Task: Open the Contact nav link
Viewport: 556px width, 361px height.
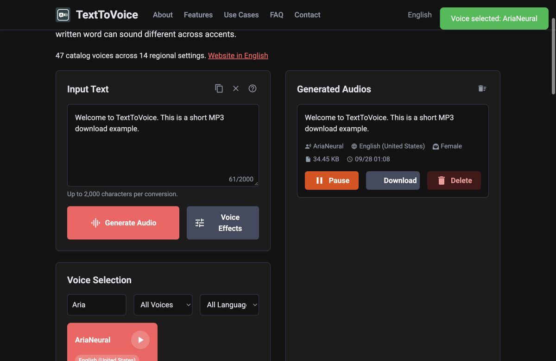Action: pos(308,15)
